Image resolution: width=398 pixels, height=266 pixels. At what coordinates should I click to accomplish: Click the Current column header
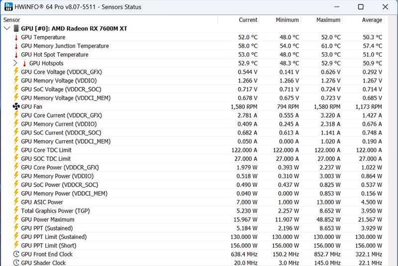click(248, 20)
